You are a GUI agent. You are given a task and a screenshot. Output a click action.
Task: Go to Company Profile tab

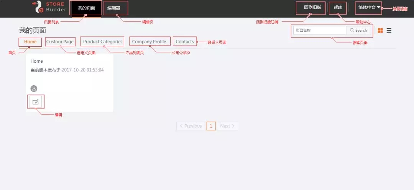tap(149, 42)
